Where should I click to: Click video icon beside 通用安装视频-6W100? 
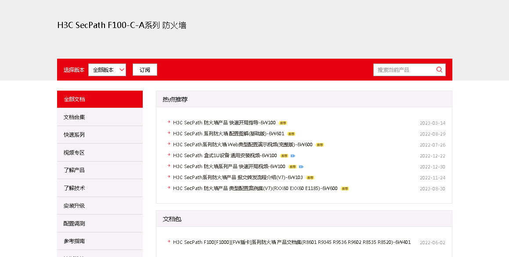point(293,156)
